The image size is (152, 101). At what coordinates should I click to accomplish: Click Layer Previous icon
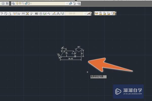click(75, 4)
